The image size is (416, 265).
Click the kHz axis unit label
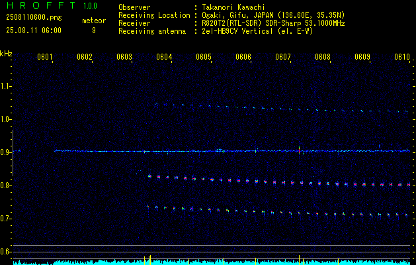[x=6, y=54]
